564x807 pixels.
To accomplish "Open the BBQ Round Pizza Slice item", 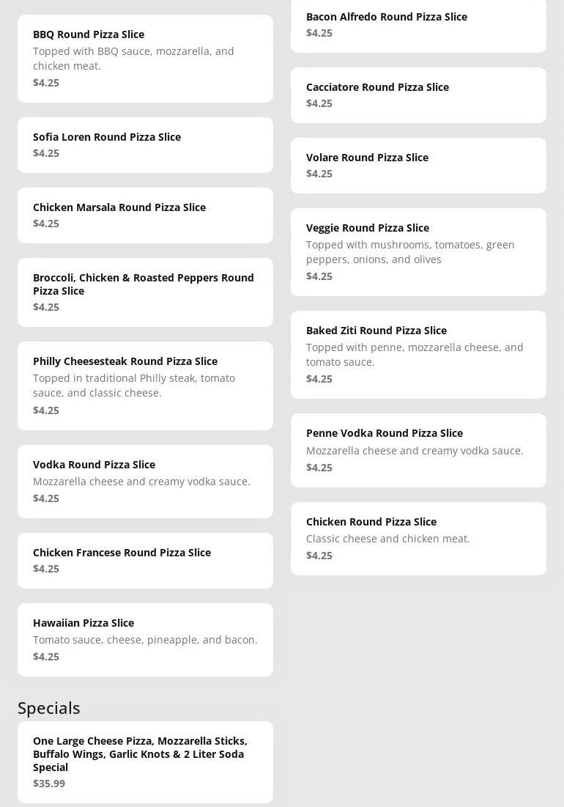I will click(145, 58).
